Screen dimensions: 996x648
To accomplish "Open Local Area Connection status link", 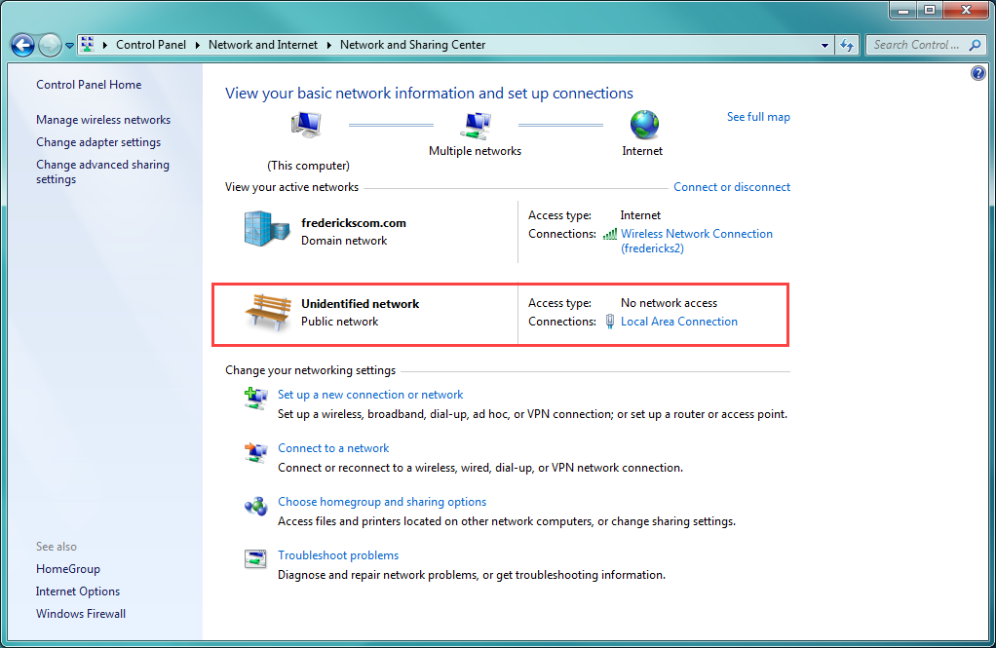I will click(x=679, y=322).
